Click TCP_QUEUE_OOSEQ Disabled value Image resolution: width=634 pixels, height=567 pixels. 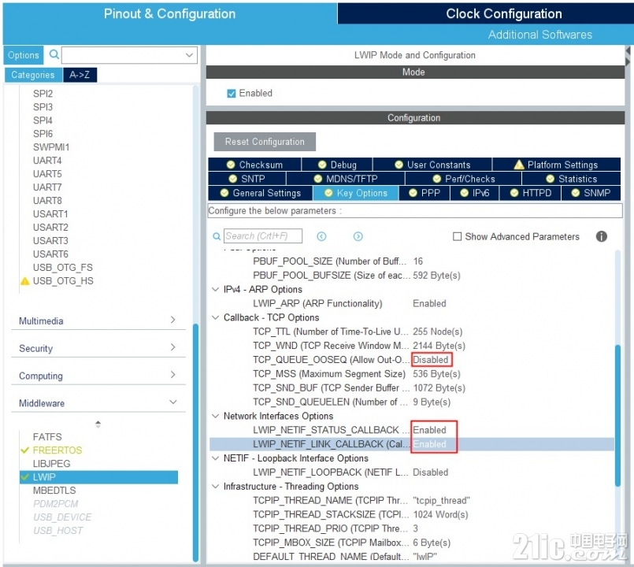(x=431, y=360)
